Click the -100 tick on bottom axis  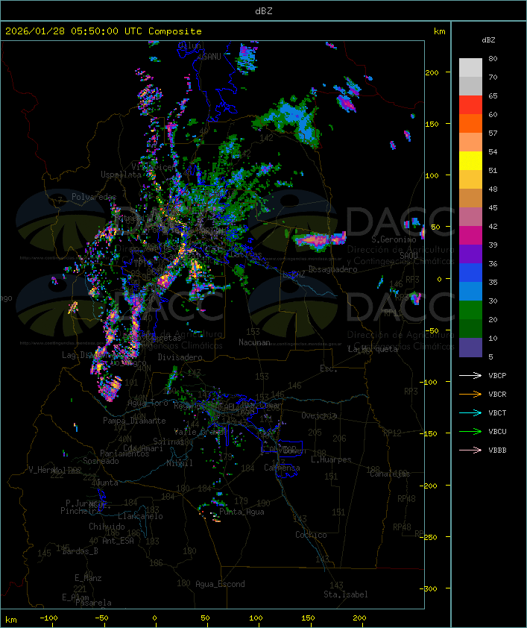click(49, 618)
